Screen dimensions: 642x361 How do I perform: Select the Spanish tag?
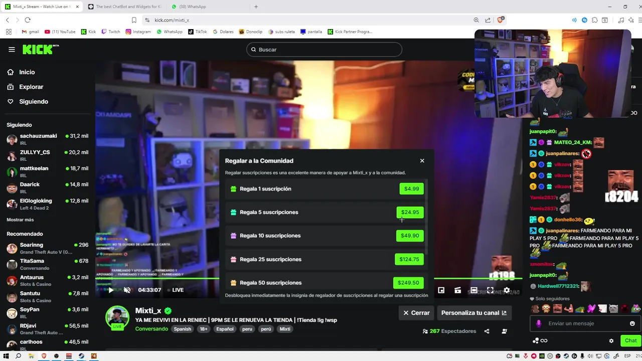[x=183, y=329]
